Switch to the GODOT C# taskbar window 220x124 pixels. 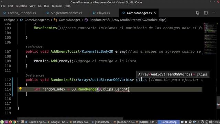coord(146,122)
